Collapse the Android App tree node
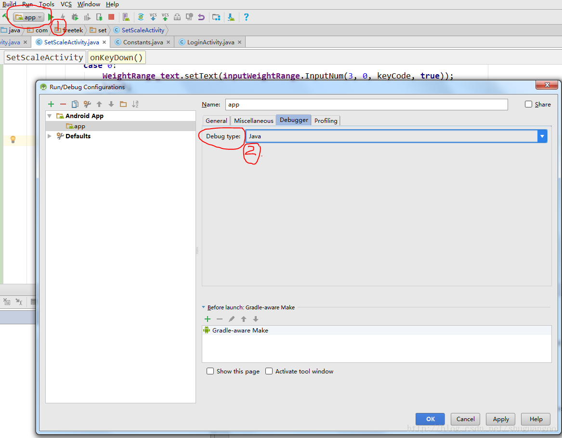The image size is (562, 438). [x=50, y=116]
